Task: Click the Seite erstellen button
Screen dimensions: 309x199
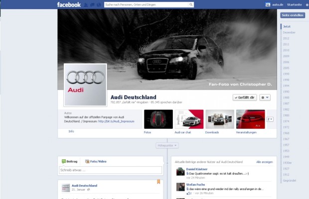Action: [293, 15]
